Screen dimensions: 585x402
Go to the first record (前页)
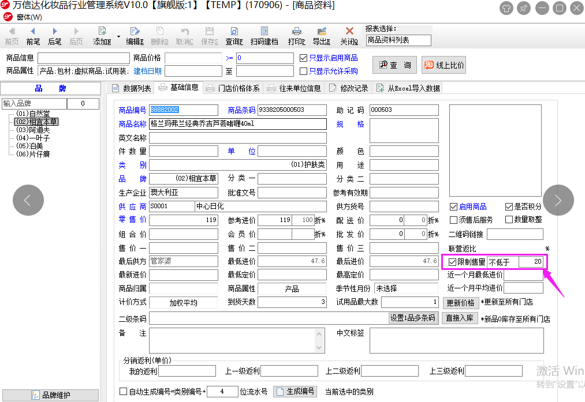pyautogui.click(x=12, y=36)
